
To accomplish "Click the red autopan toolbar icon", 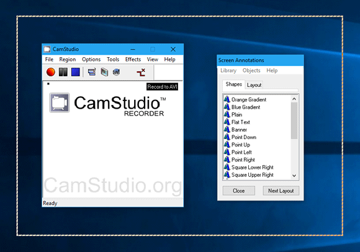I will (x=141, y=72).
